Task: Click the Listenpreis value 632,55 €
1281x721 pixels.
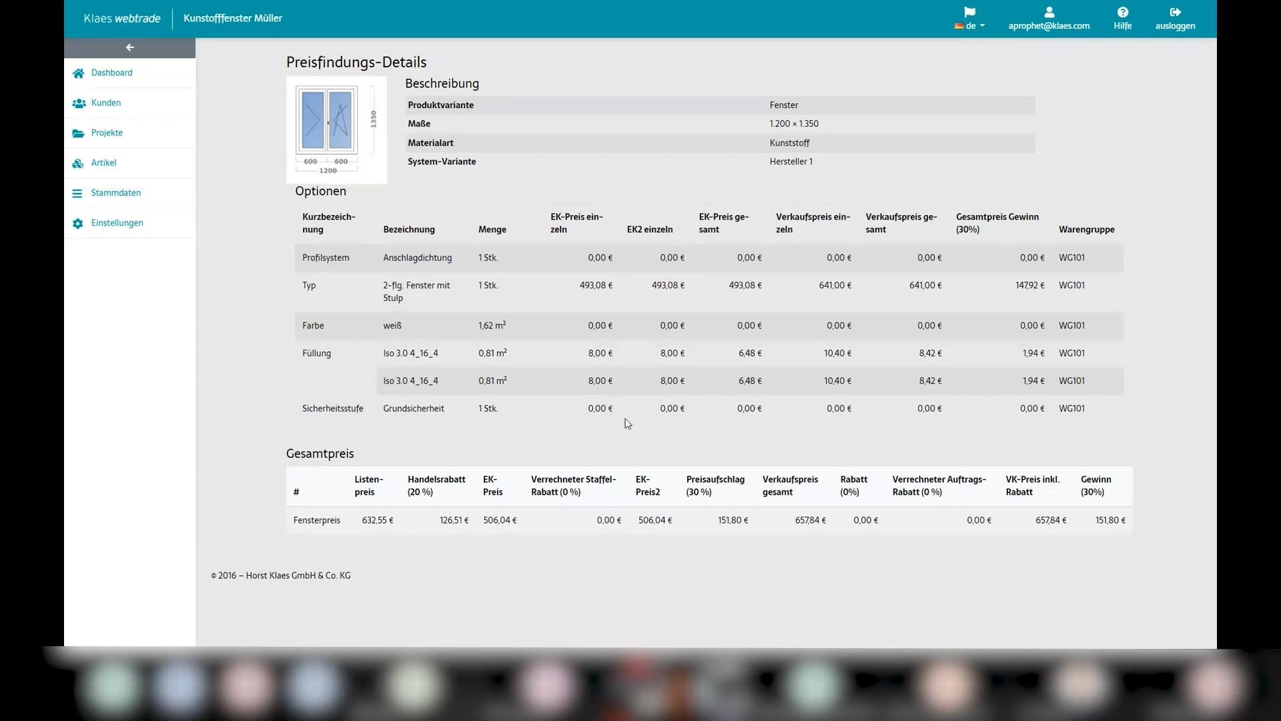Action: pyautogui.click(x=378, y=520)
